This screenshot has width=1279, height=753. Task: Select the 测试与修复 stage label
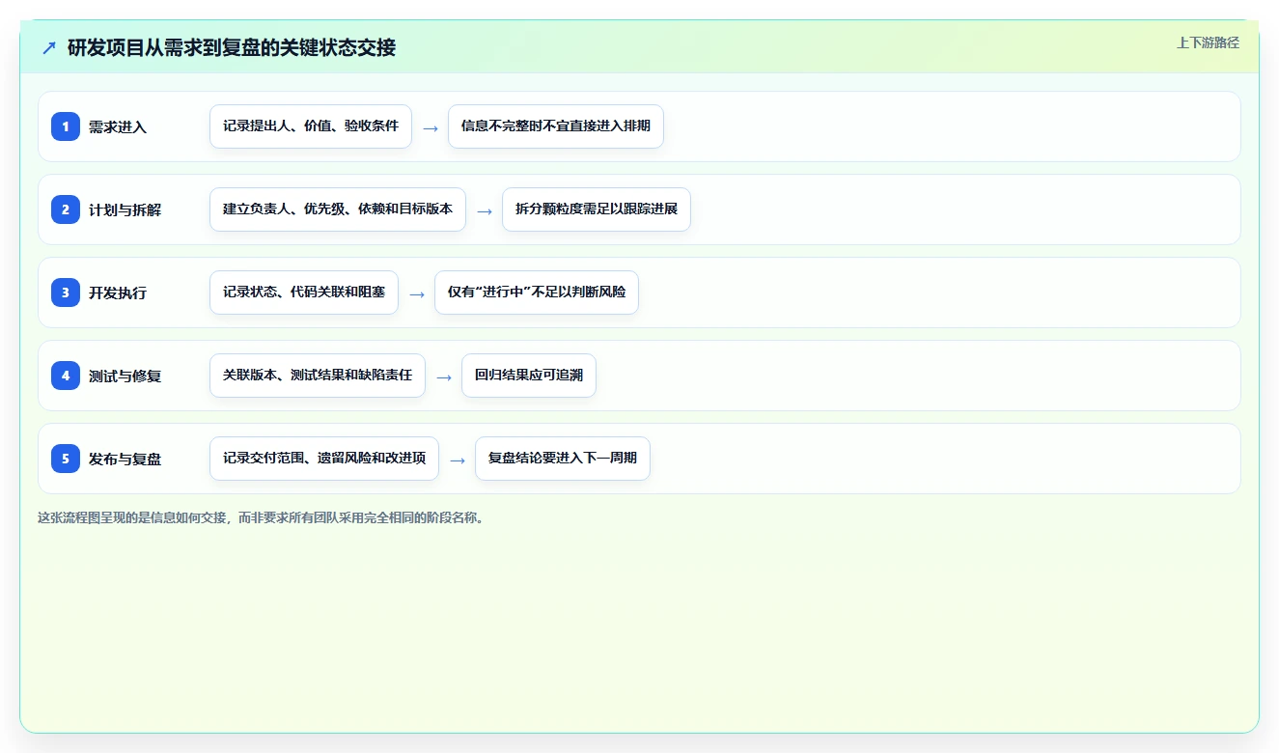coord(125,376)
